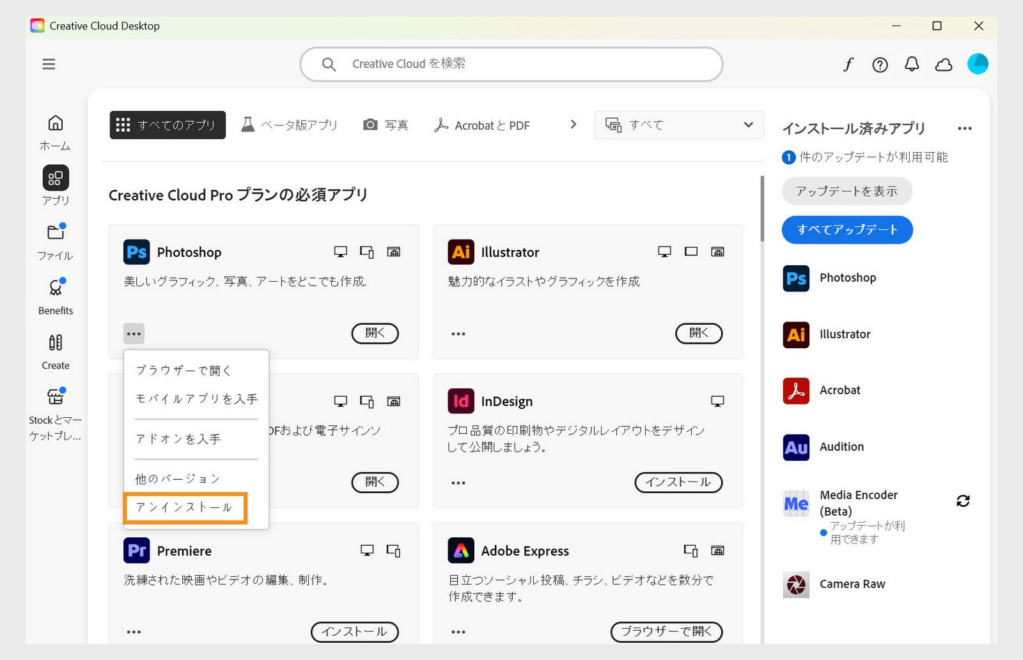Click the help question mark icon
This screenshot has width=1023, height=660.
[880, 64]
